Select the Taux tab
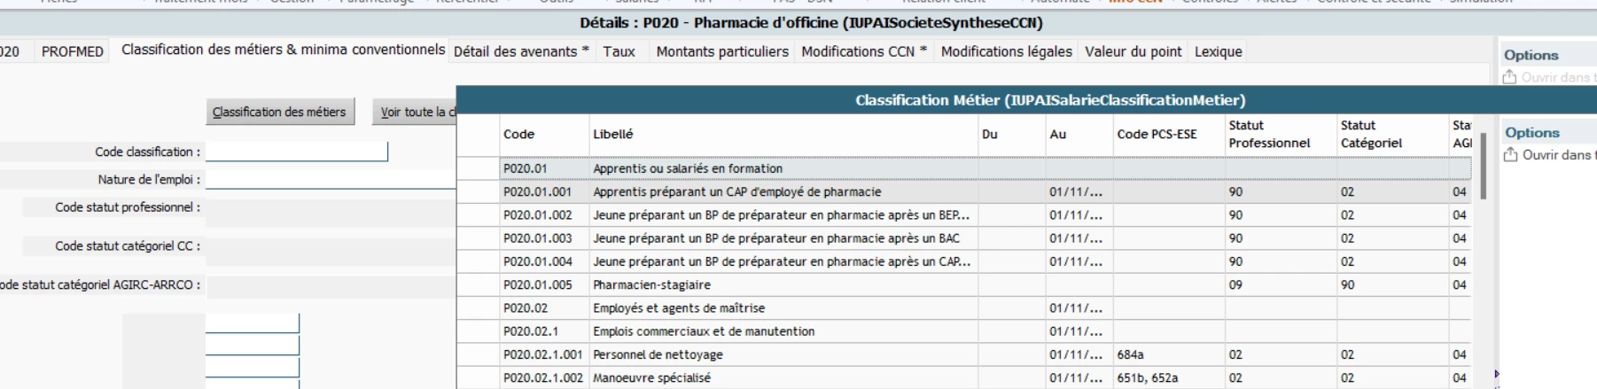Viewport: 1597px width, 389px height. tap(619, 51)
